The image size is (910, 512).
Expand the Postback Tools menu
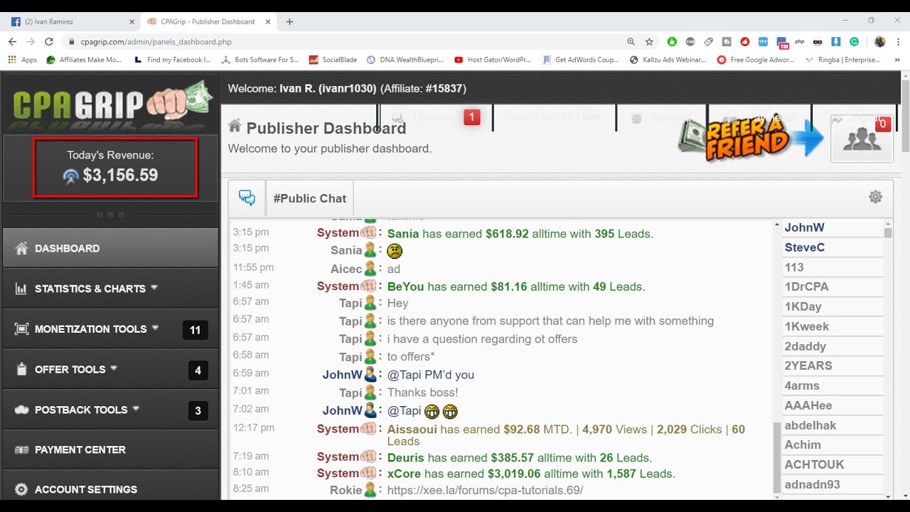tap(110, 410)
